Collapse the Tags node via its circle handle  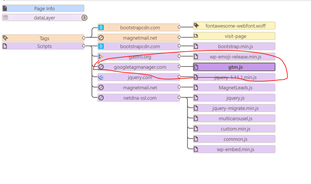[x=84, y=38]
